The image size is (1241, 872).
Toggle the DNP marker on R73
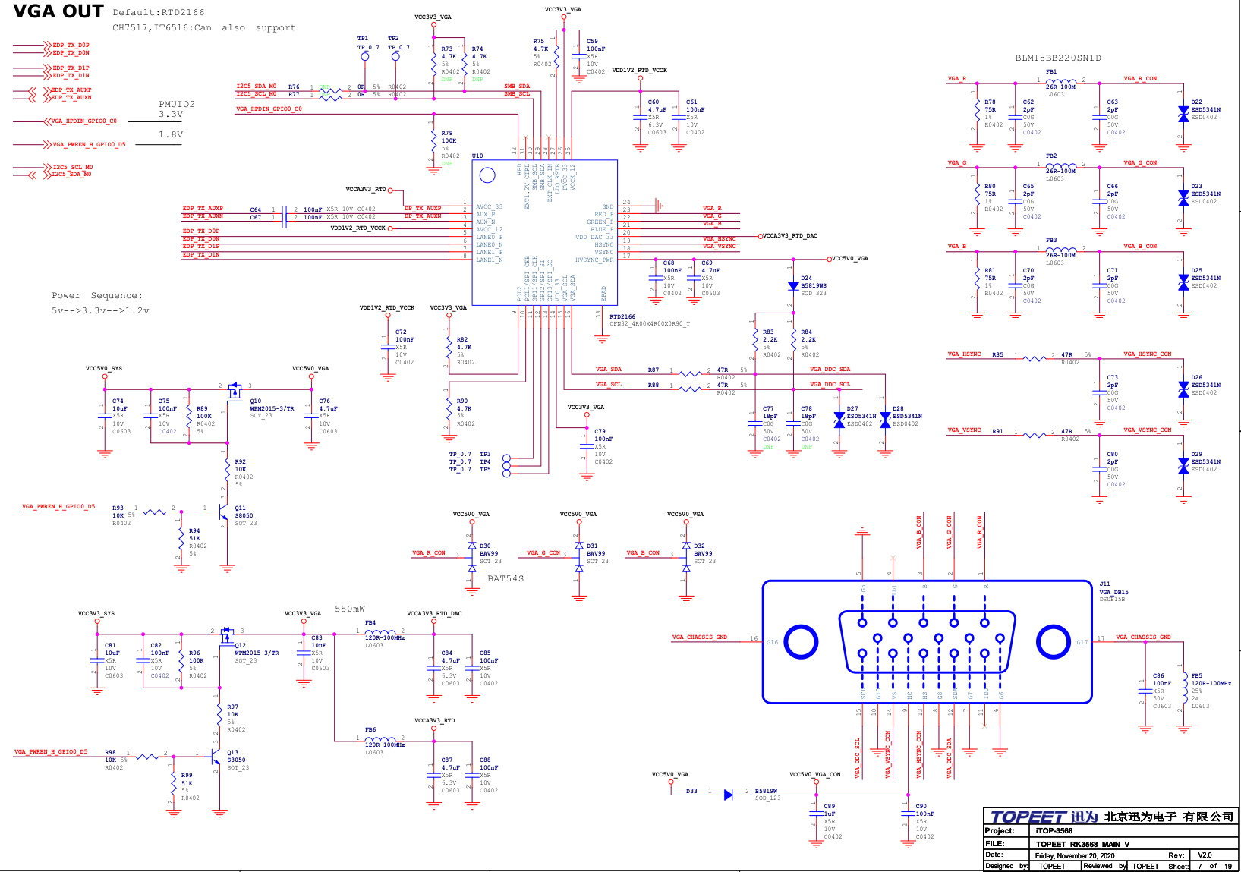449,79
